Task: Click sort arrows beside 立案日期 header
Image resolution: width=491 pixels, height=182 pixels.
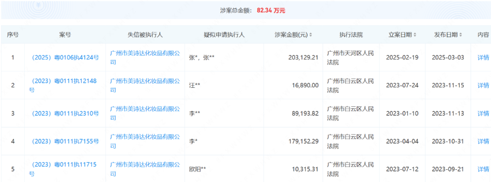Action: pyautogui.click(x=416, y=35)
